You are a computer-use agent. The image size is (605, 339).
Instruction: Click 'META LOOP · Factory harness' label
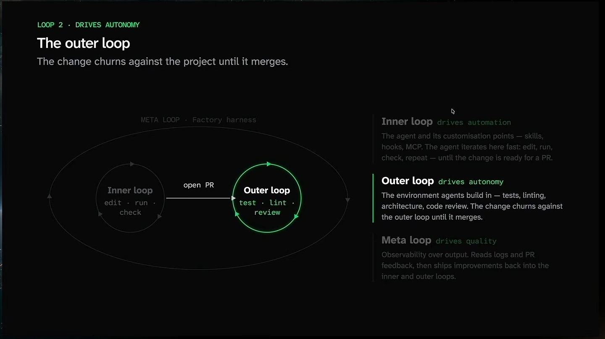coord(198,120)
